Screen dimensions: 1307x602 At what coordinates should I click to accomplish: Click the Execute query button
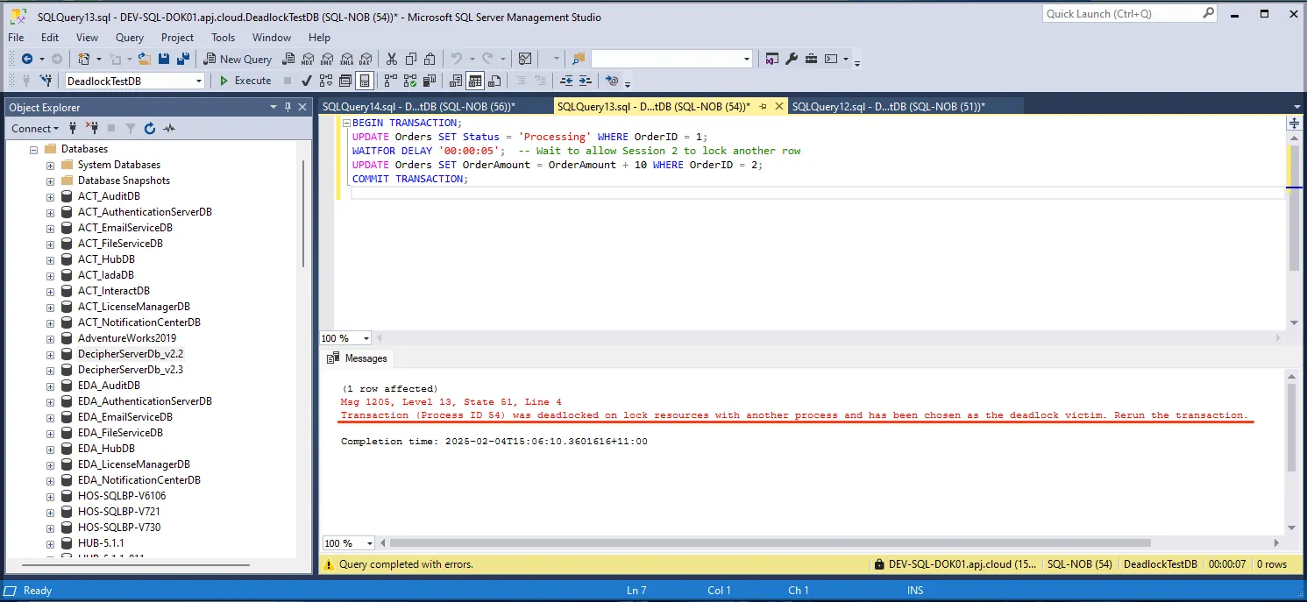click(245, 81)
